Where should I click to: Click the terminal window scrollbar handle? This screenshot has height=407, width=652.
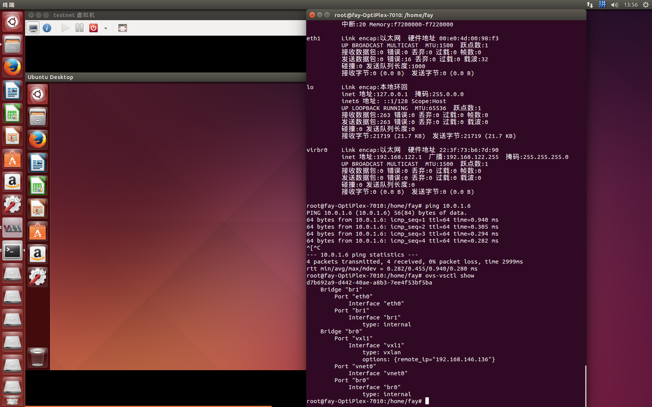click(585, 386)
